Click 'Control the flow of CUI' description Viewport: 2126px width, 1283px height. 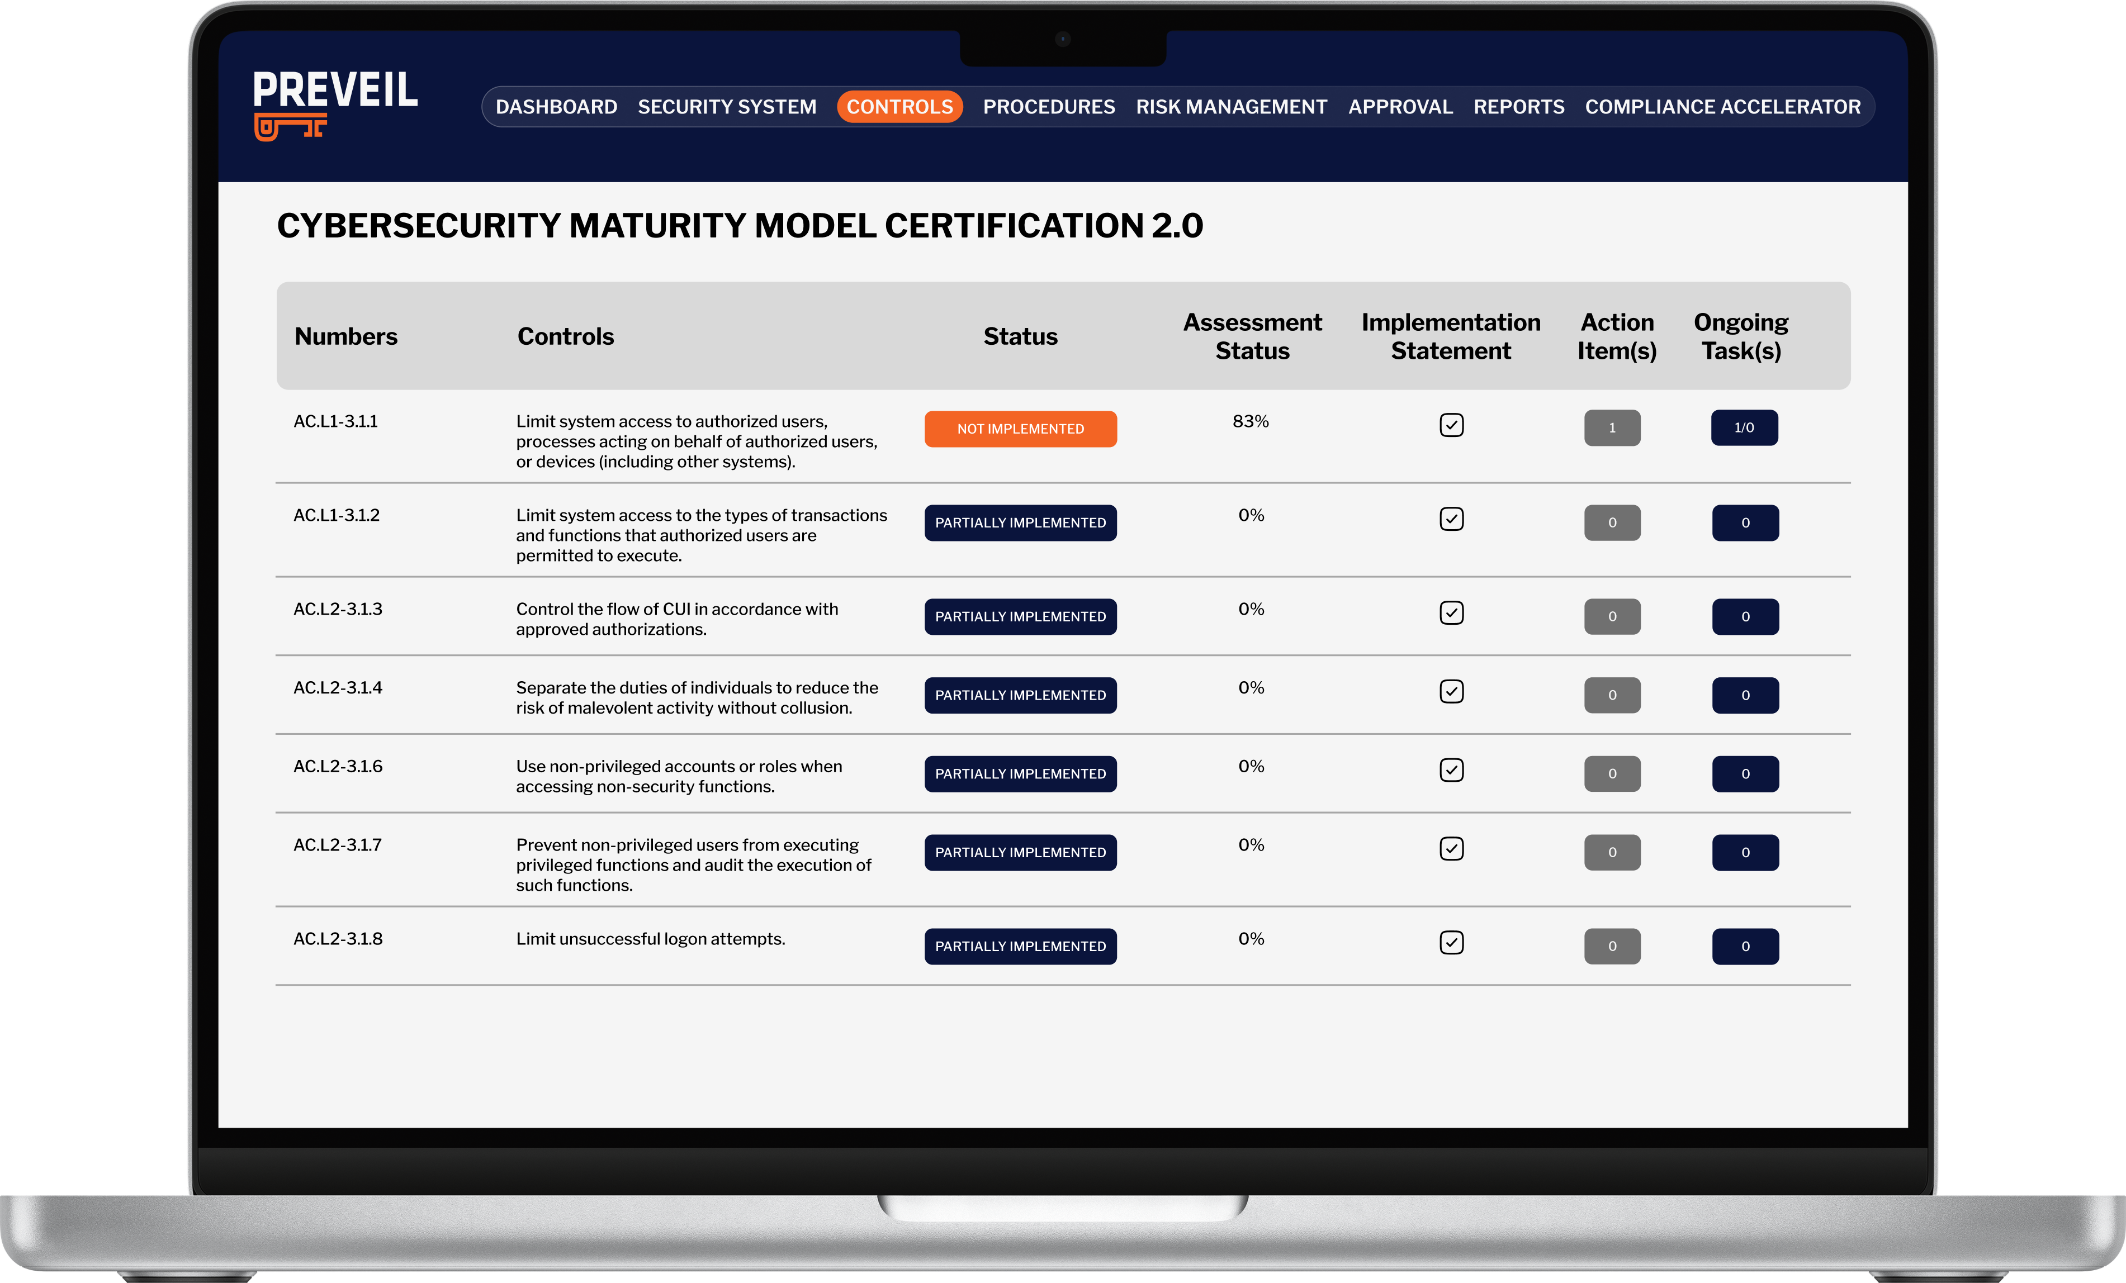pyautogui.click(x=678, y=619)
